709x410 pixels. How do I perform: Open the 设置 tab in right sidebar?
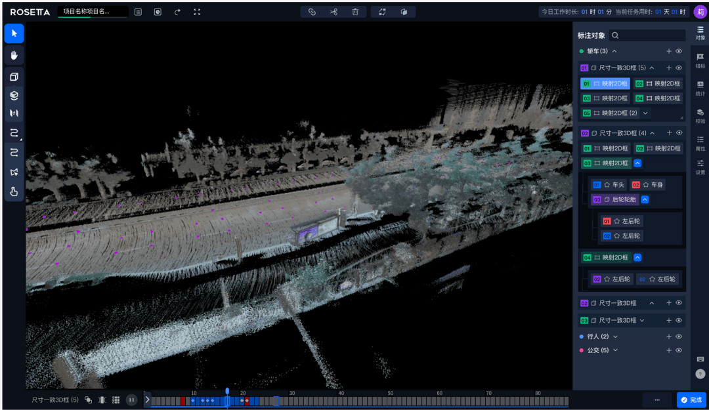click(700, 167)
